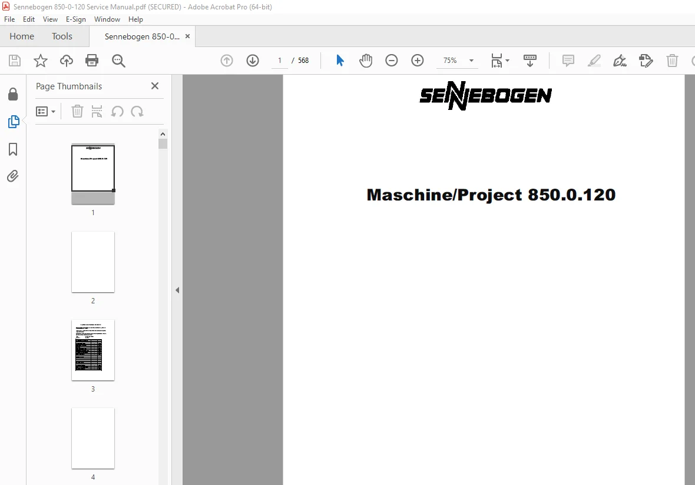Viewport: 695px width, 485px height.
Task: Open the E-Sign menu
Action: [76, 19]
